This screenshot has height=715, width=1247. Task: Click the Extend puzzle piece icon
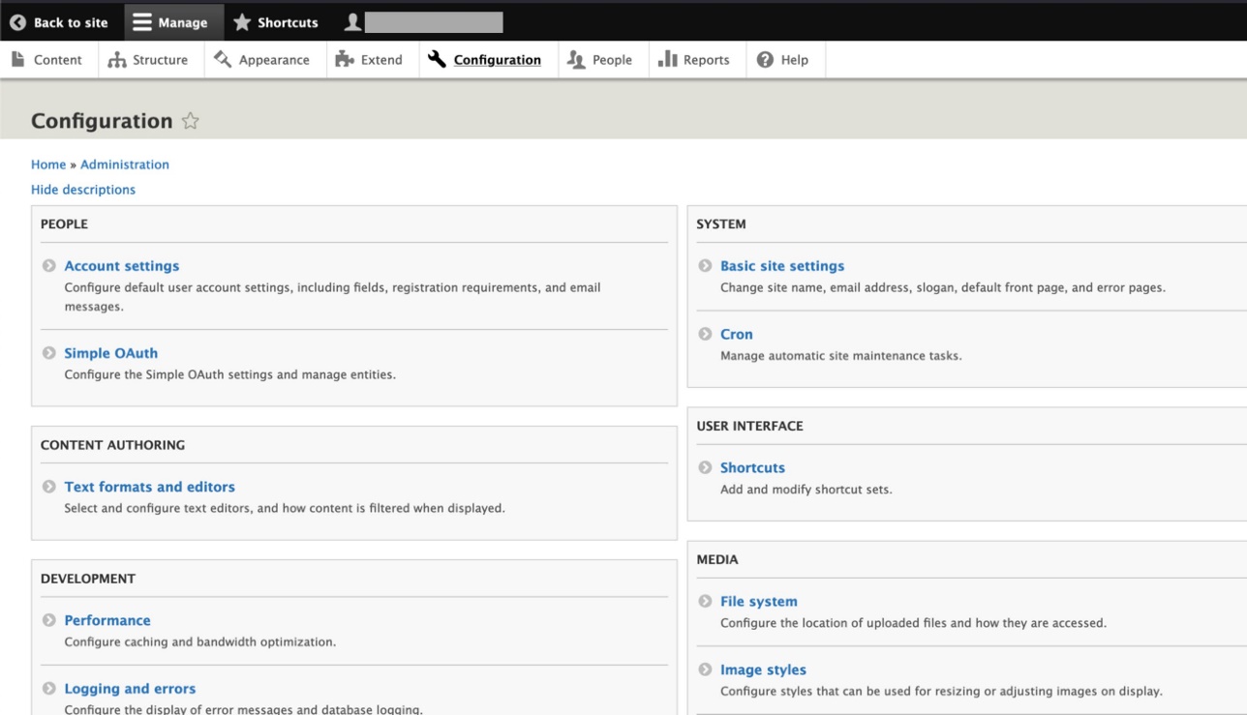point(345,59)
